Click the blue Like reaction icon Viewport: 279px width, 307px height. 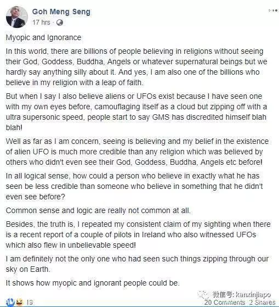pos(10,302)
